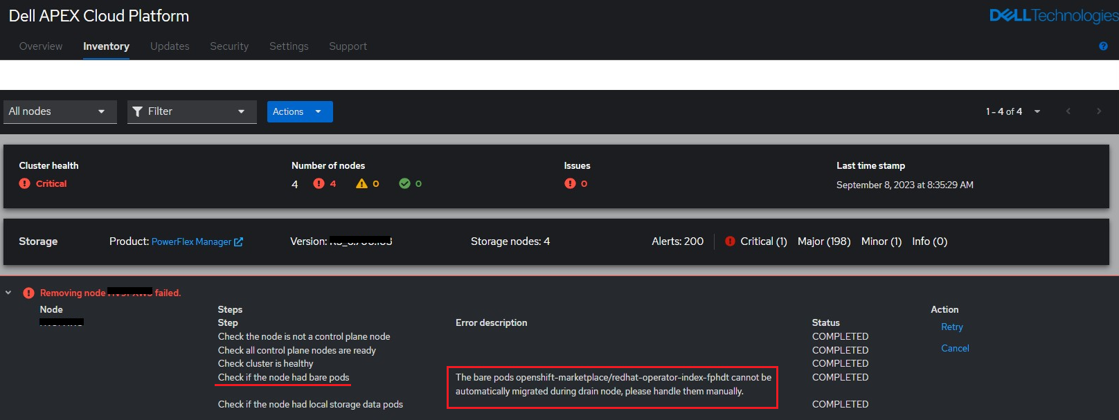
Task: Click the Retry action link
Action: click(x=952, y=327)
